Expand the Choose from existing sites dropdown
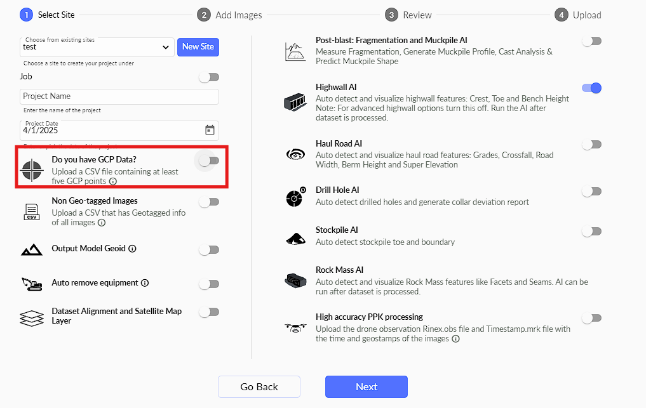646x408 pixels. [x=166, y=47]
